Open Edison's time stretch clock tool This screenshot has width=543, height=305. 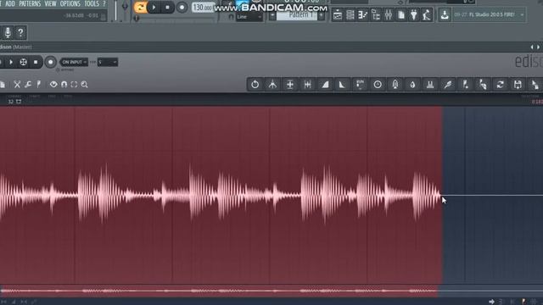coord(378,85)
